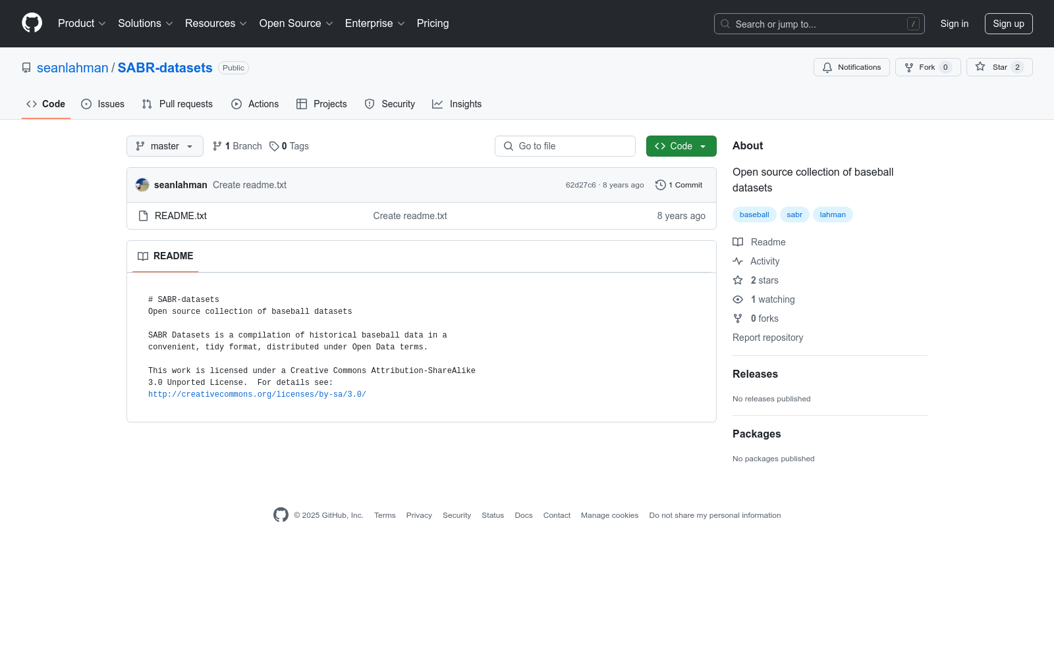Click the footer GitHub logo icon

(x=281, y=515)
